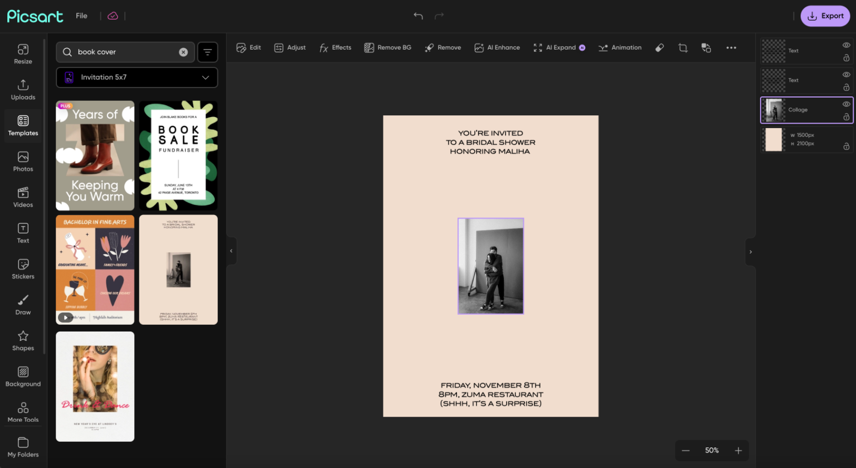Collapse the right layers panel
The height and width of the screenshot is (468, 856).
(751, 252)
